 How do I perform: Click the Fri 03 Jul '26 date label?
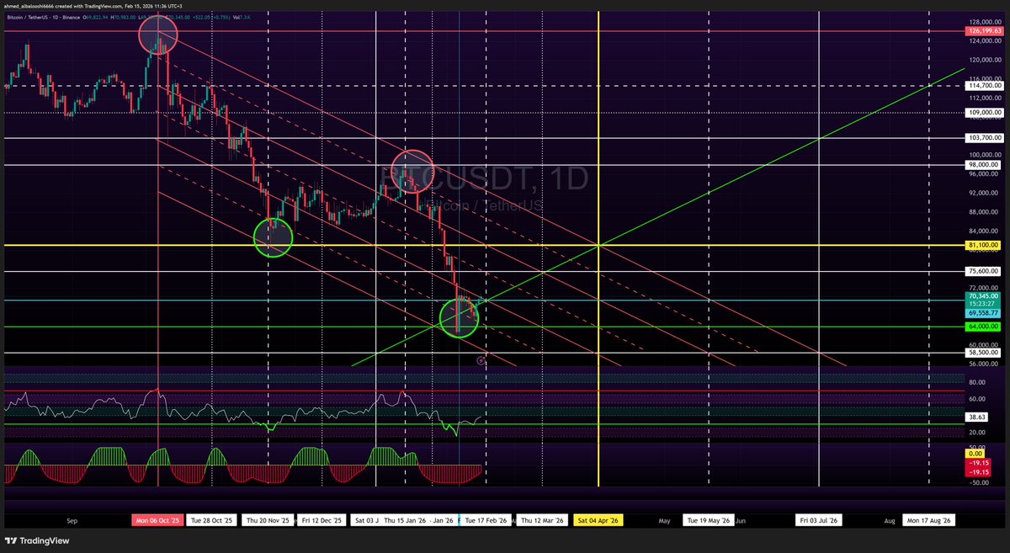[819, 521]
